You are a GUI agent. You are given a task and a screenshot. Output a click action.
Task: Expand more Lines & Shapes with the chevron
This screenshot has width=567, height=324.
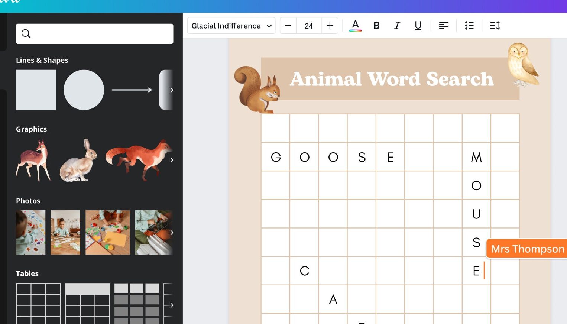pos(172,90)
